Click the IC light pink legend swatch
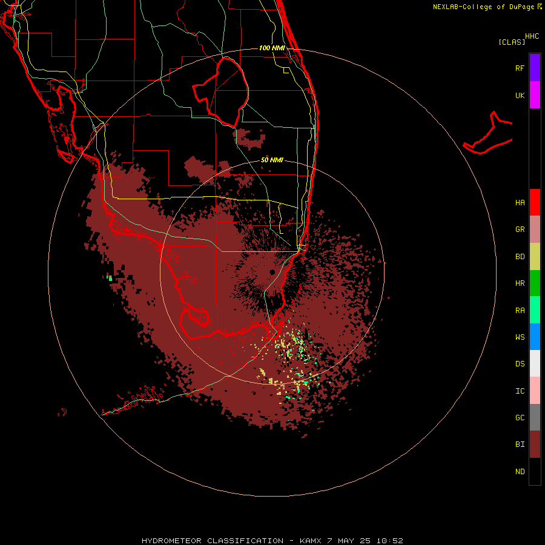The image size is (545, 545). [x=535, y=390]
